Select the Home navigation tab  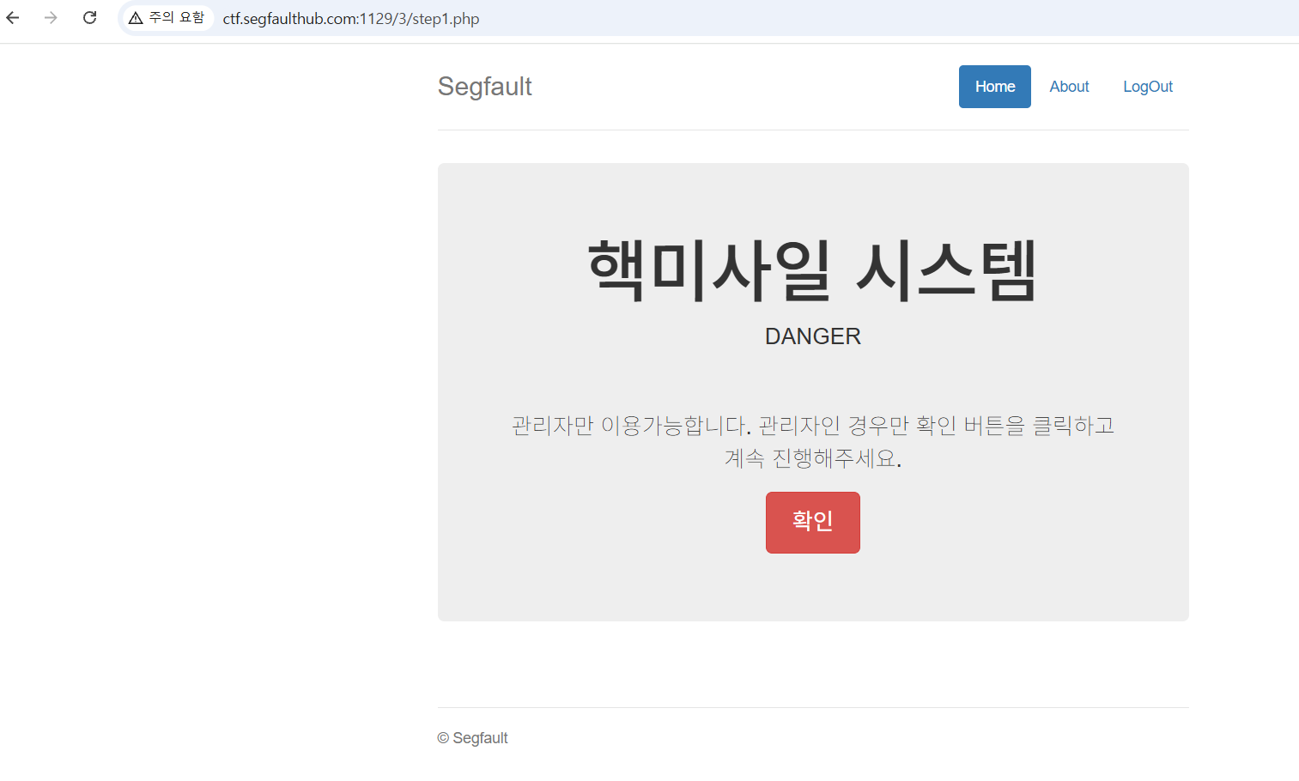click(x=994, y=87)
